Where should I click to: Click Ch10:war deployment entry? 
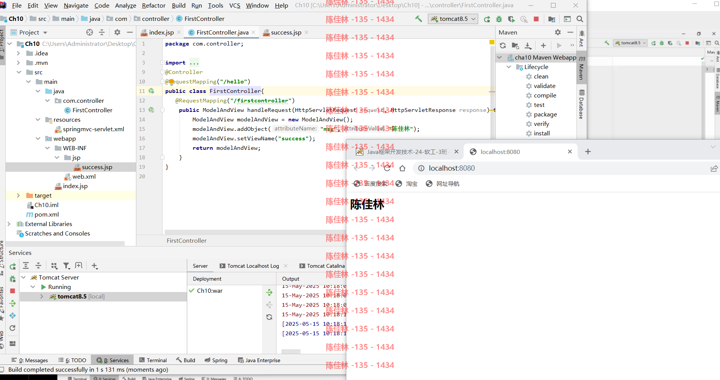point(210,291)
